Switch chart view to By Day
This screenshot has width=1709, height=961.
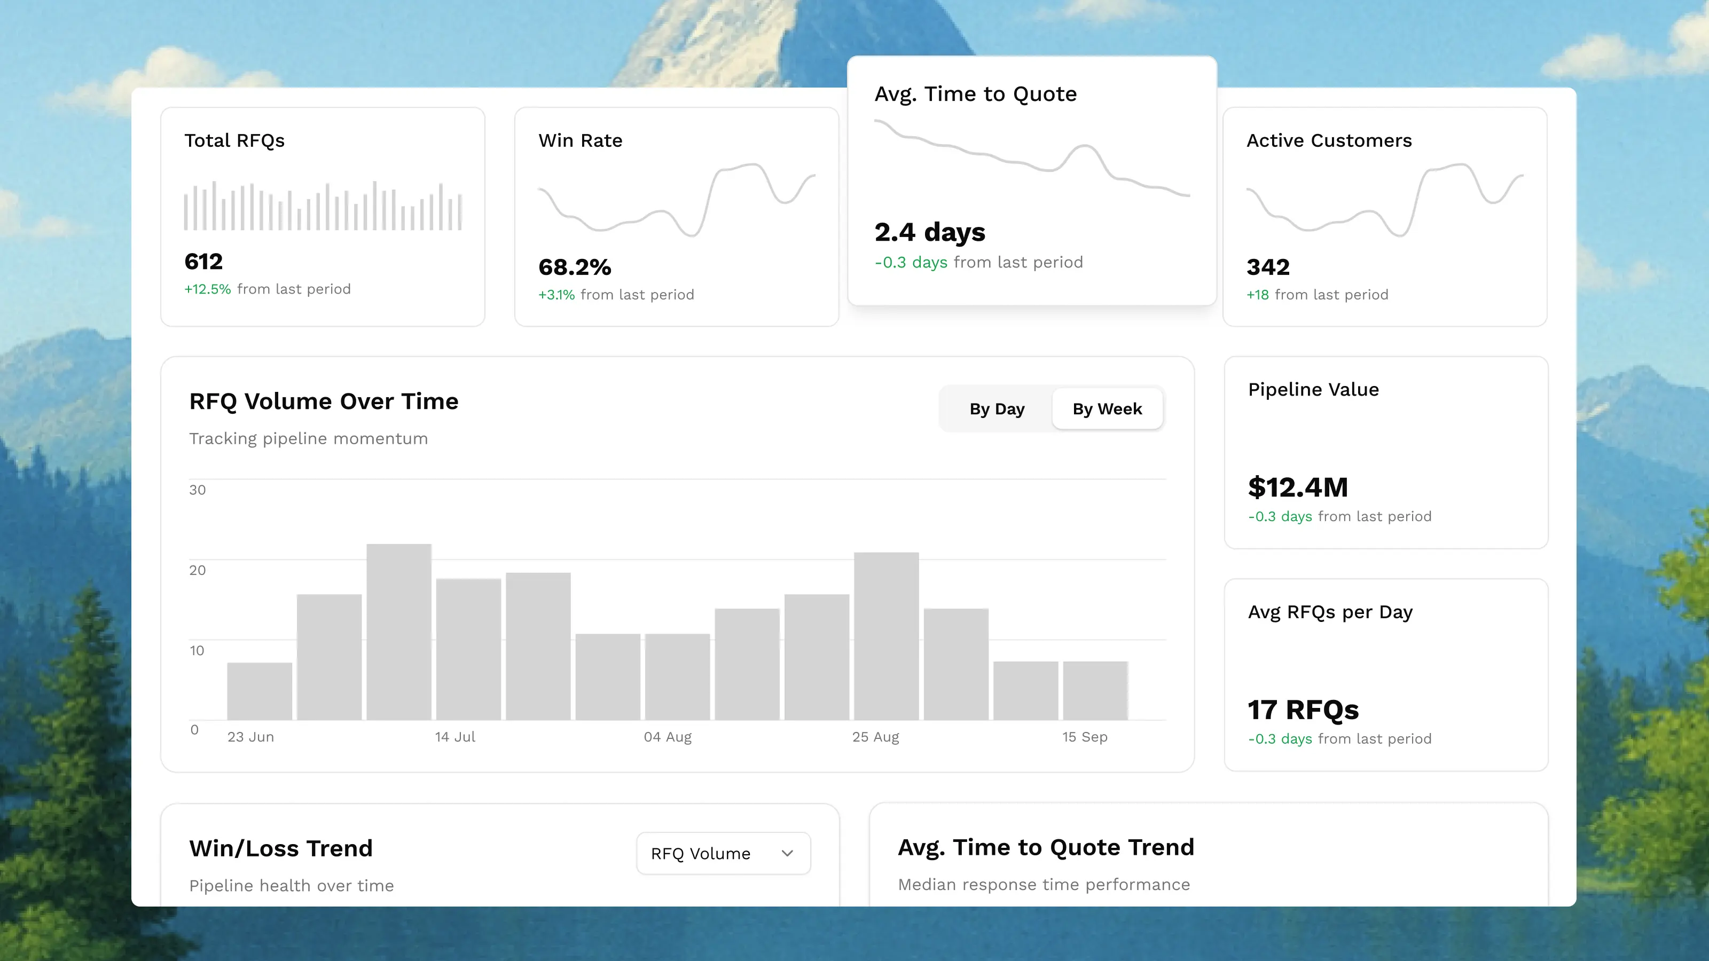997,409
